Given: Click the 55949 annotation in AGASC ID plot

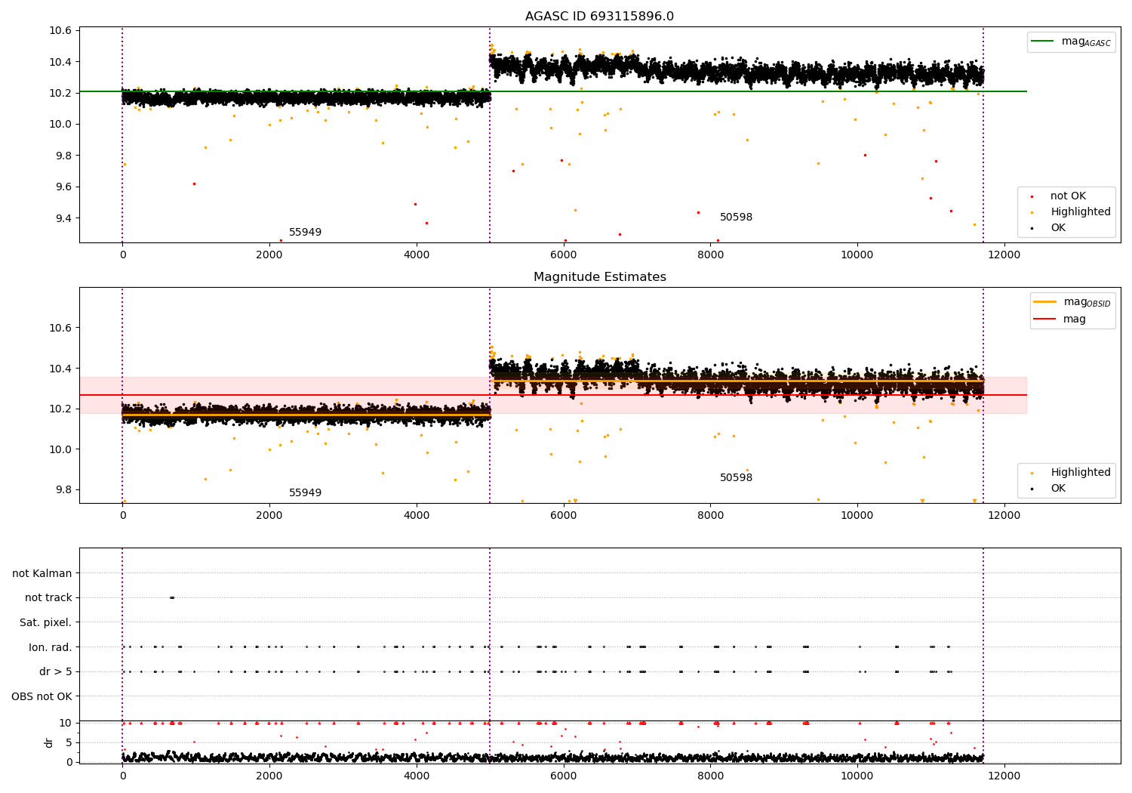Looking at the screenshot, I should [305, 233].
